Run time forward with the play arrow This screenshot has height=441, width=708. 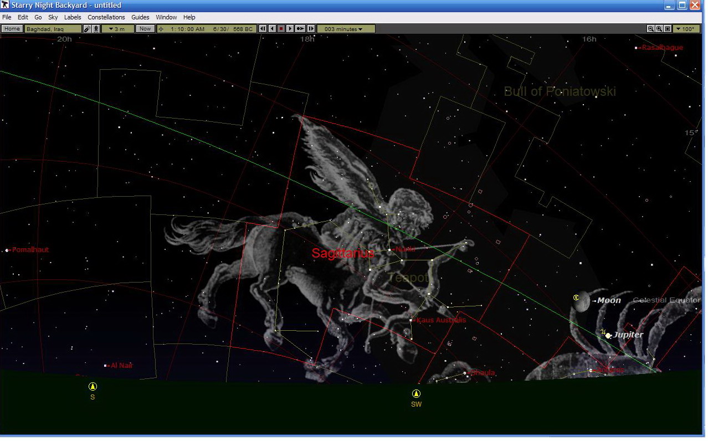tap(290, 29)
